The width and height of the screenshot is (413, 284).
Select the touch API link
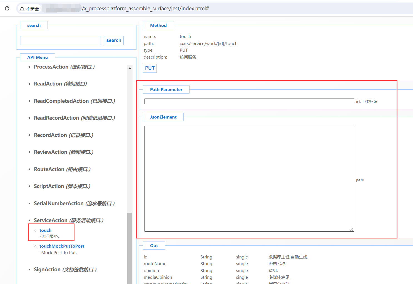(45, 230)
